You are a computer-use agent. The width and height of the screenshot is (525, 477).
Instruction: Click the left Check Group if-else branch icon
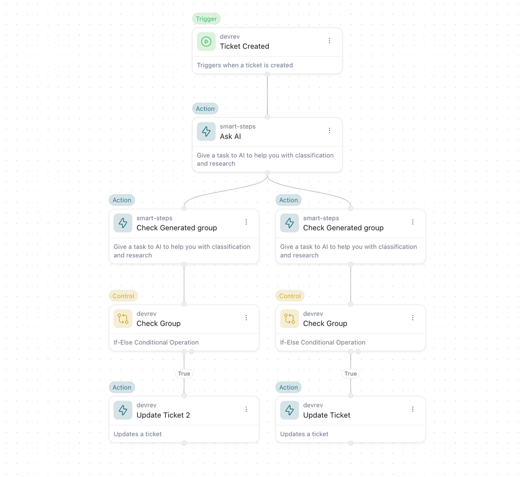[122, 318]
